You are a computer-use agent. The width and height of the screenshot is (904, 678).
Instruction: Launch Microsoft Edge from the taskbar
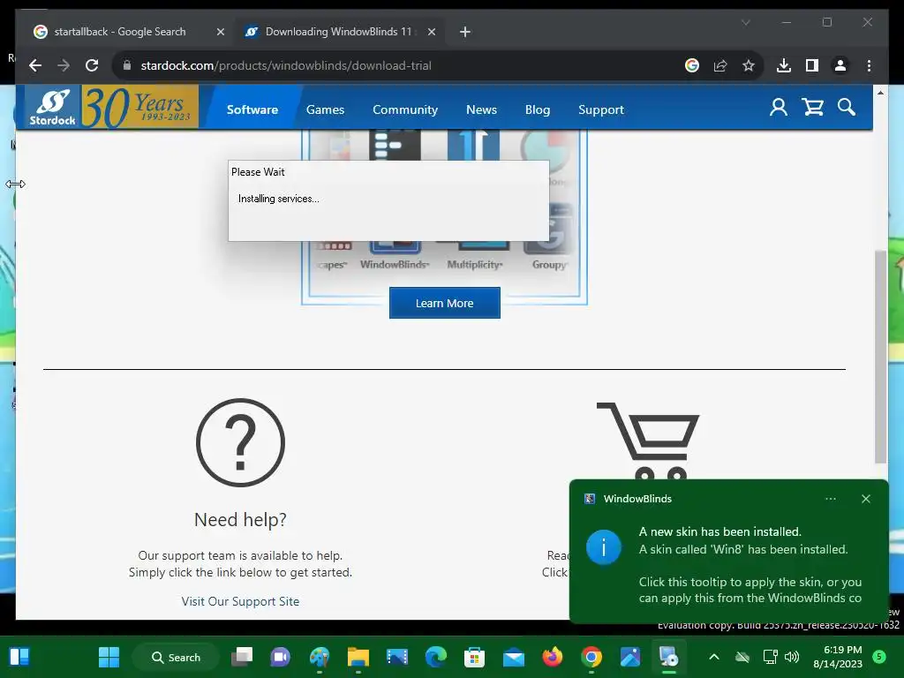pyautogui.click(x=436, y=657)
